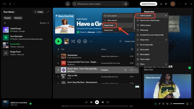Open the Single Track playlist in library
This screenshot has width=194, height=109.
pyautogui.click(x=27, y=53)
